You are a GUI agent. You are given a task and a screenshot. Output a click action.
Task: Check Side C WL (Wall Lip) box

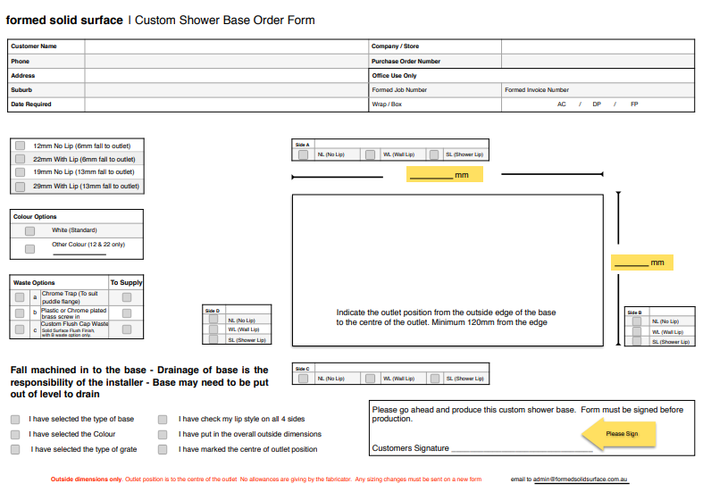pos(370,378)
